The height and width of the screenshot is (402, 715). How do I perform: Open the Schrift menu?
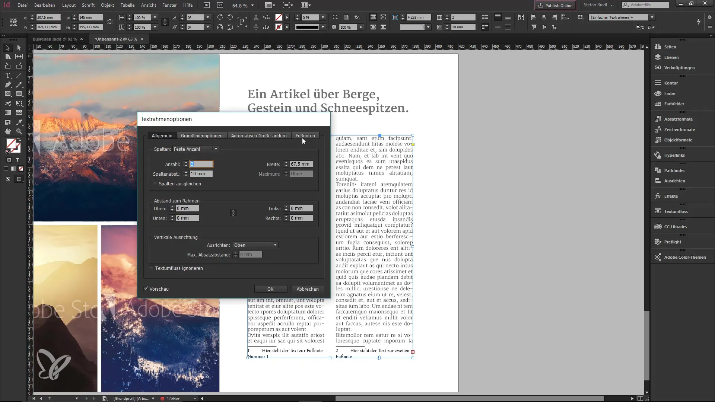pos(88,5)
